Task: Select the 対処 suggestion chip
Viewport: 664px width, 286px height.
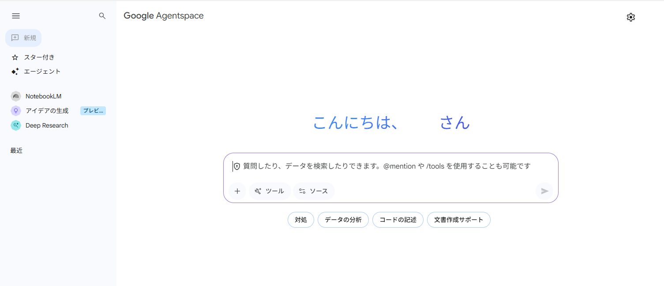Action: (x=300, y=219)
